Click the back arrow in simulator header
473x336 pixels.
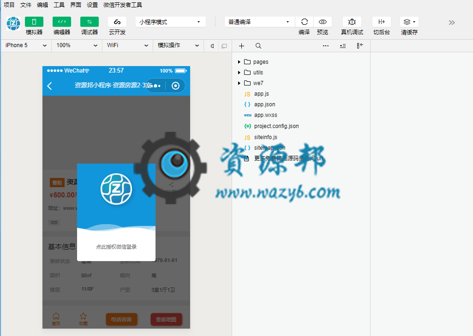[50, 86]
